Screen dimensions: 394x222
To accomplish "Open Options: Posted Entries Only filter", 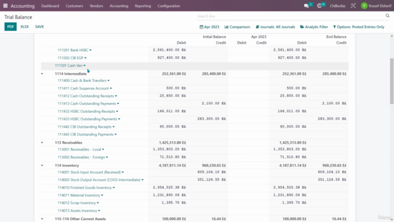I will 358,27.
